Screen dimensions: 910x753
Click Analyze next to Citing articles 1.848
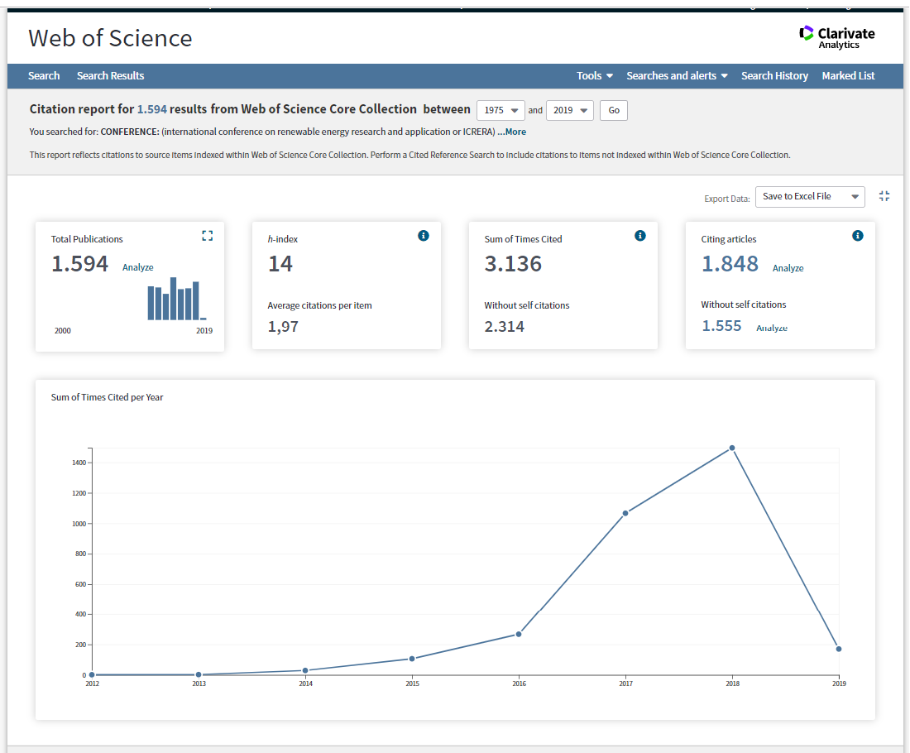coord(788,268)
